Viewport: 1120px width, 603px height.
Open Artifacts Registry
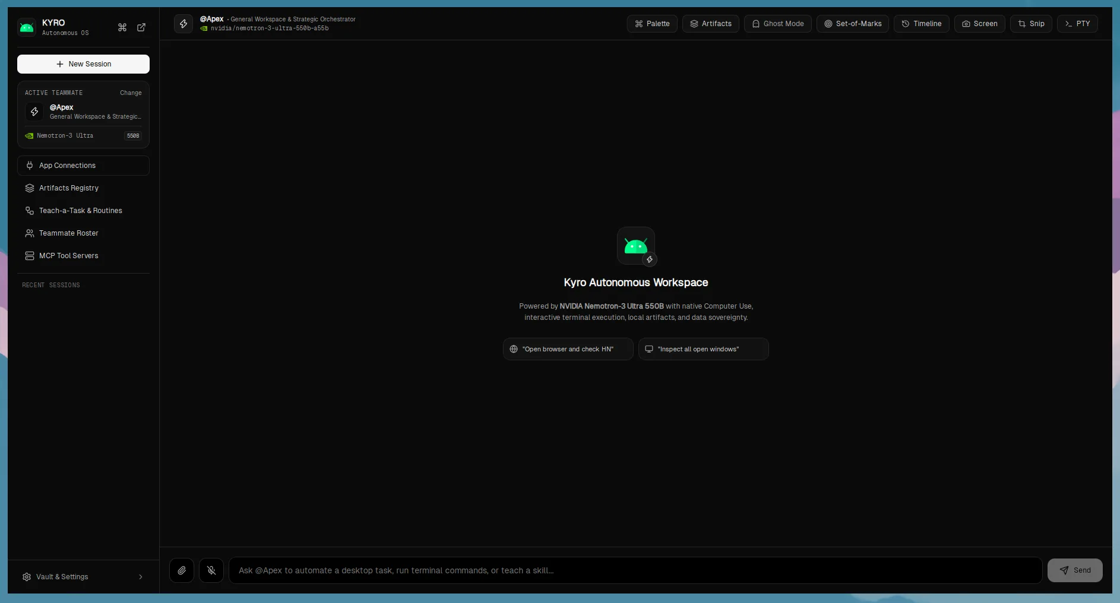pos(83,188)
